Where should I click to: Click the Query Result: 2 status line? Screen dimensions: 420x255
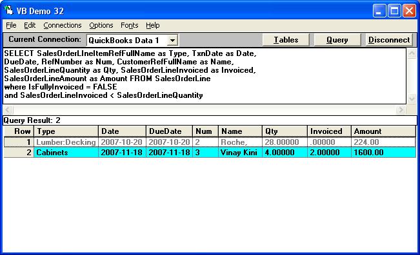(x=210, y=120)
